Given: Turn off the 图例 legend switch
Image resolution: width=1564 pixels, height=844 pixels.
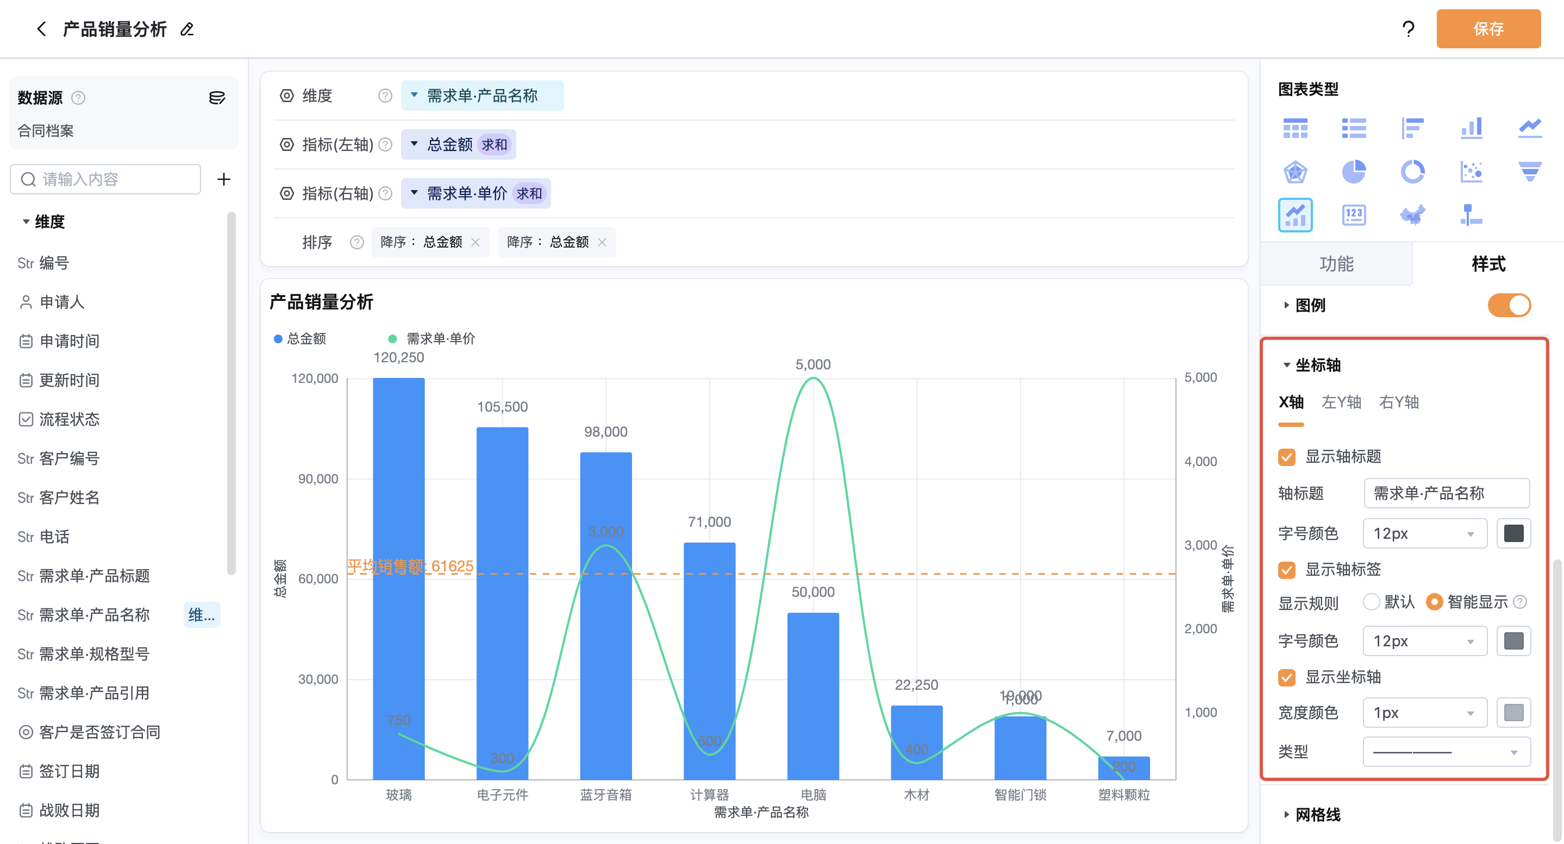Looking at the screenshot, I should click(x=1509, y=305).
